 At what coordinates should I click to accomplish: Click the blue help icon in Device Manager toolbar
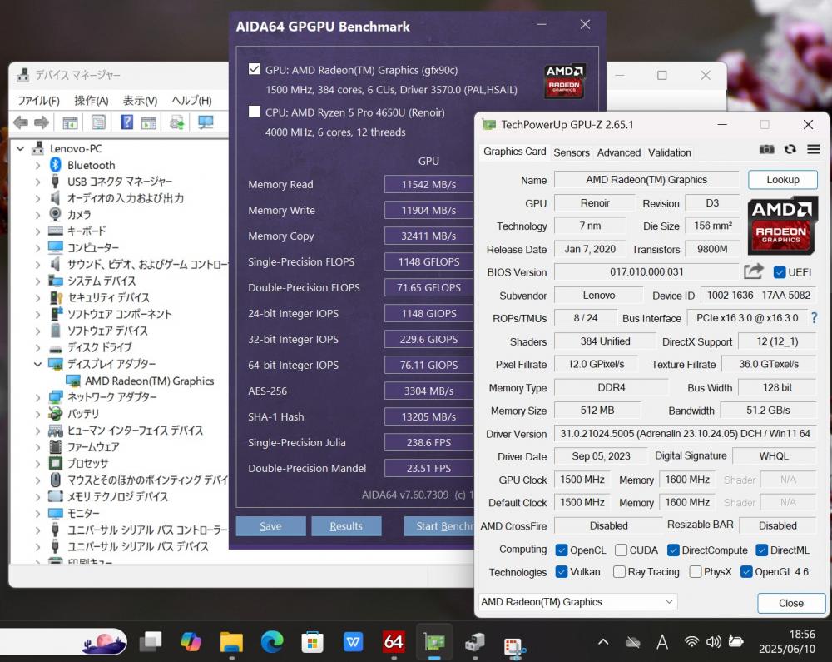(x=126, y=122)
